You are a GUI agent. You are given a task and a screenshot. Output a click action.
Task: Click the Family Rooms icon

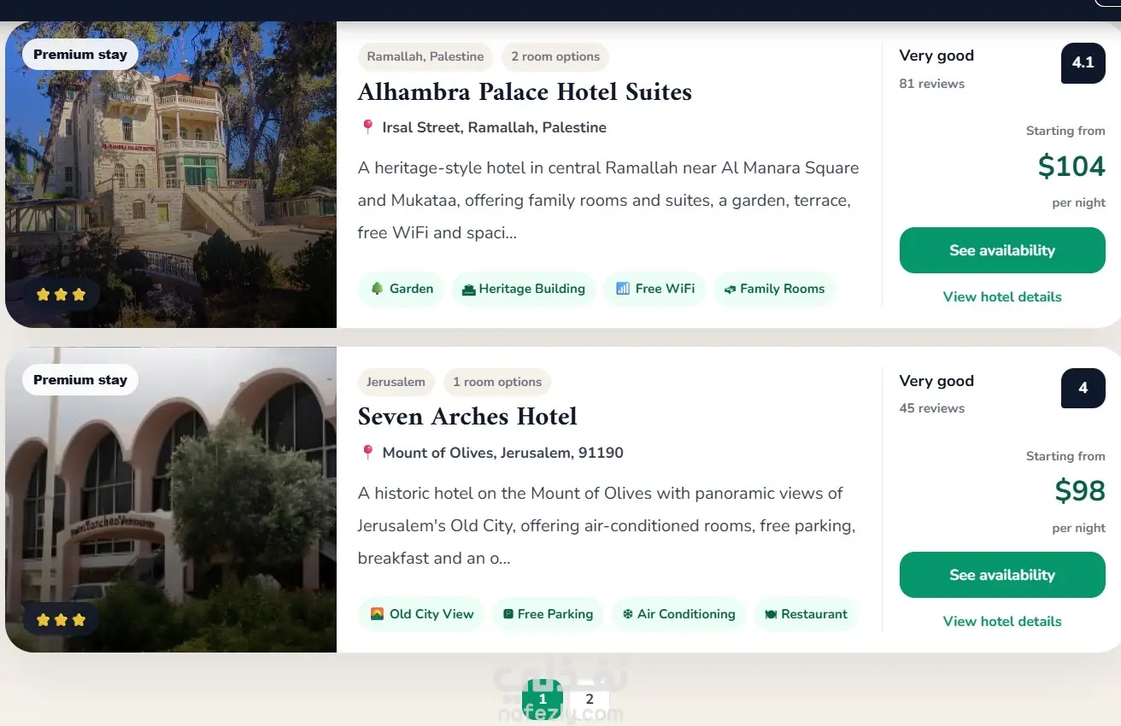[730, 290]
